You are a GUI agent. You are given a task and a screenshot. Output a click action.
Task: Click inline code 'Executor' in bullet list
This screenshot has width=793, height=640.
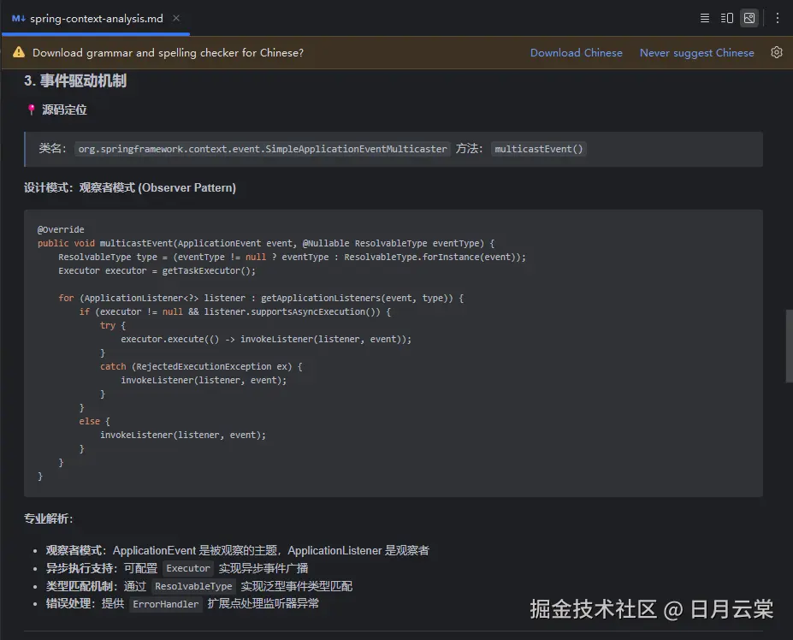pos(188,568)
